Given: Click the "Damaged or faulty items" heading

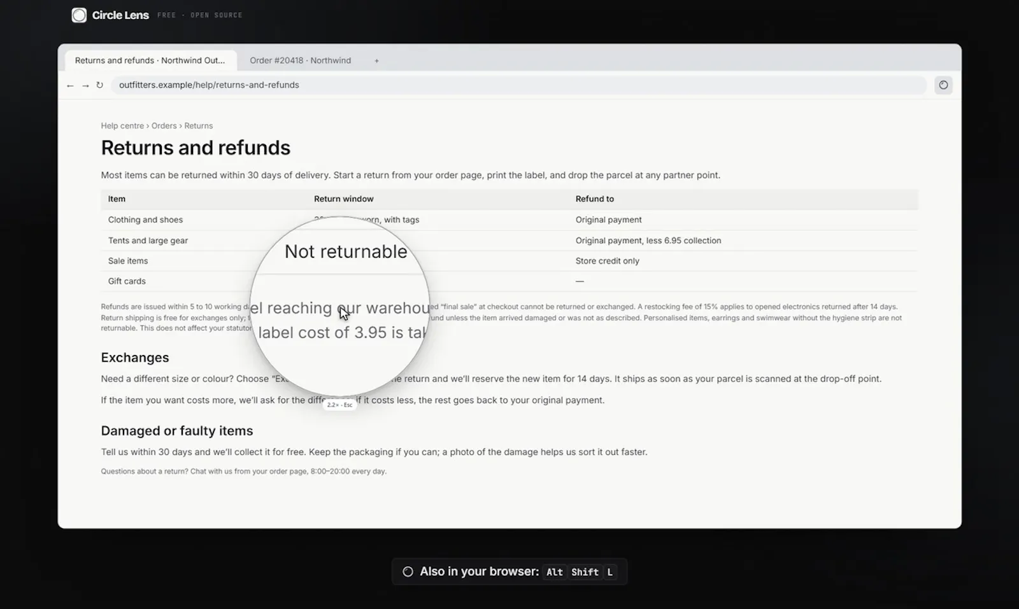Looking at the screenshot, I should (177, 431).
